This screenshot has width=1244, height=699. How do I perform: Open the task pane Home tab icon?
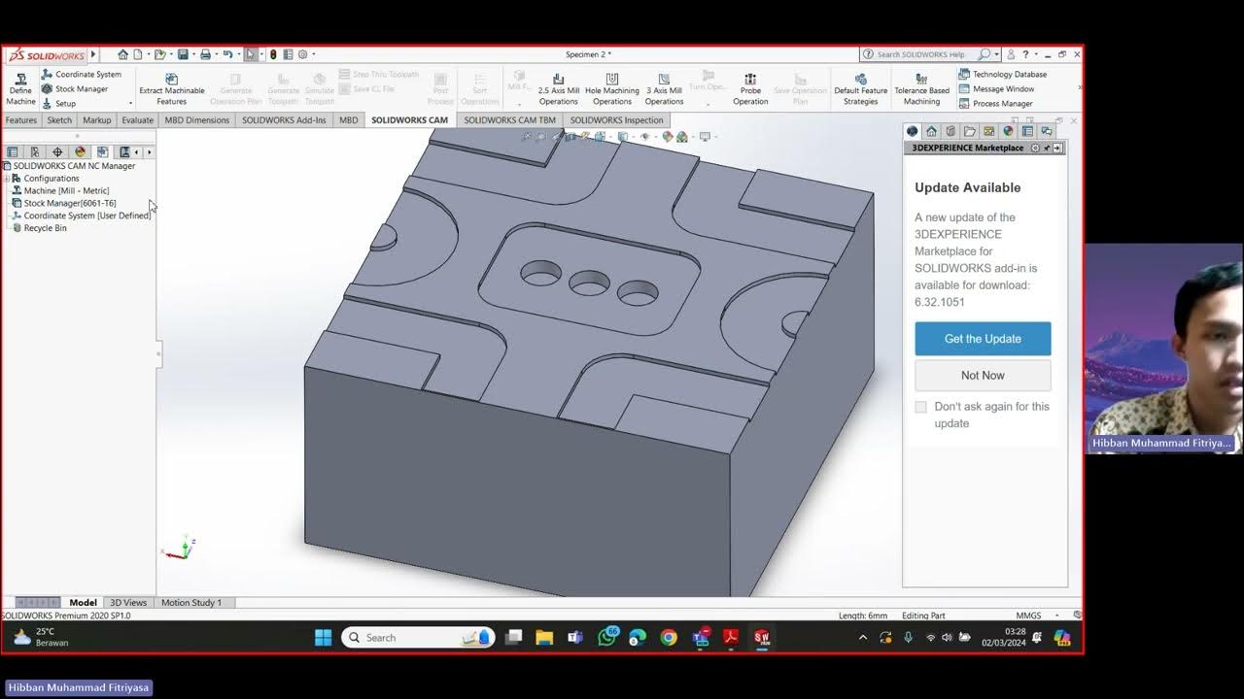point(931,131)
